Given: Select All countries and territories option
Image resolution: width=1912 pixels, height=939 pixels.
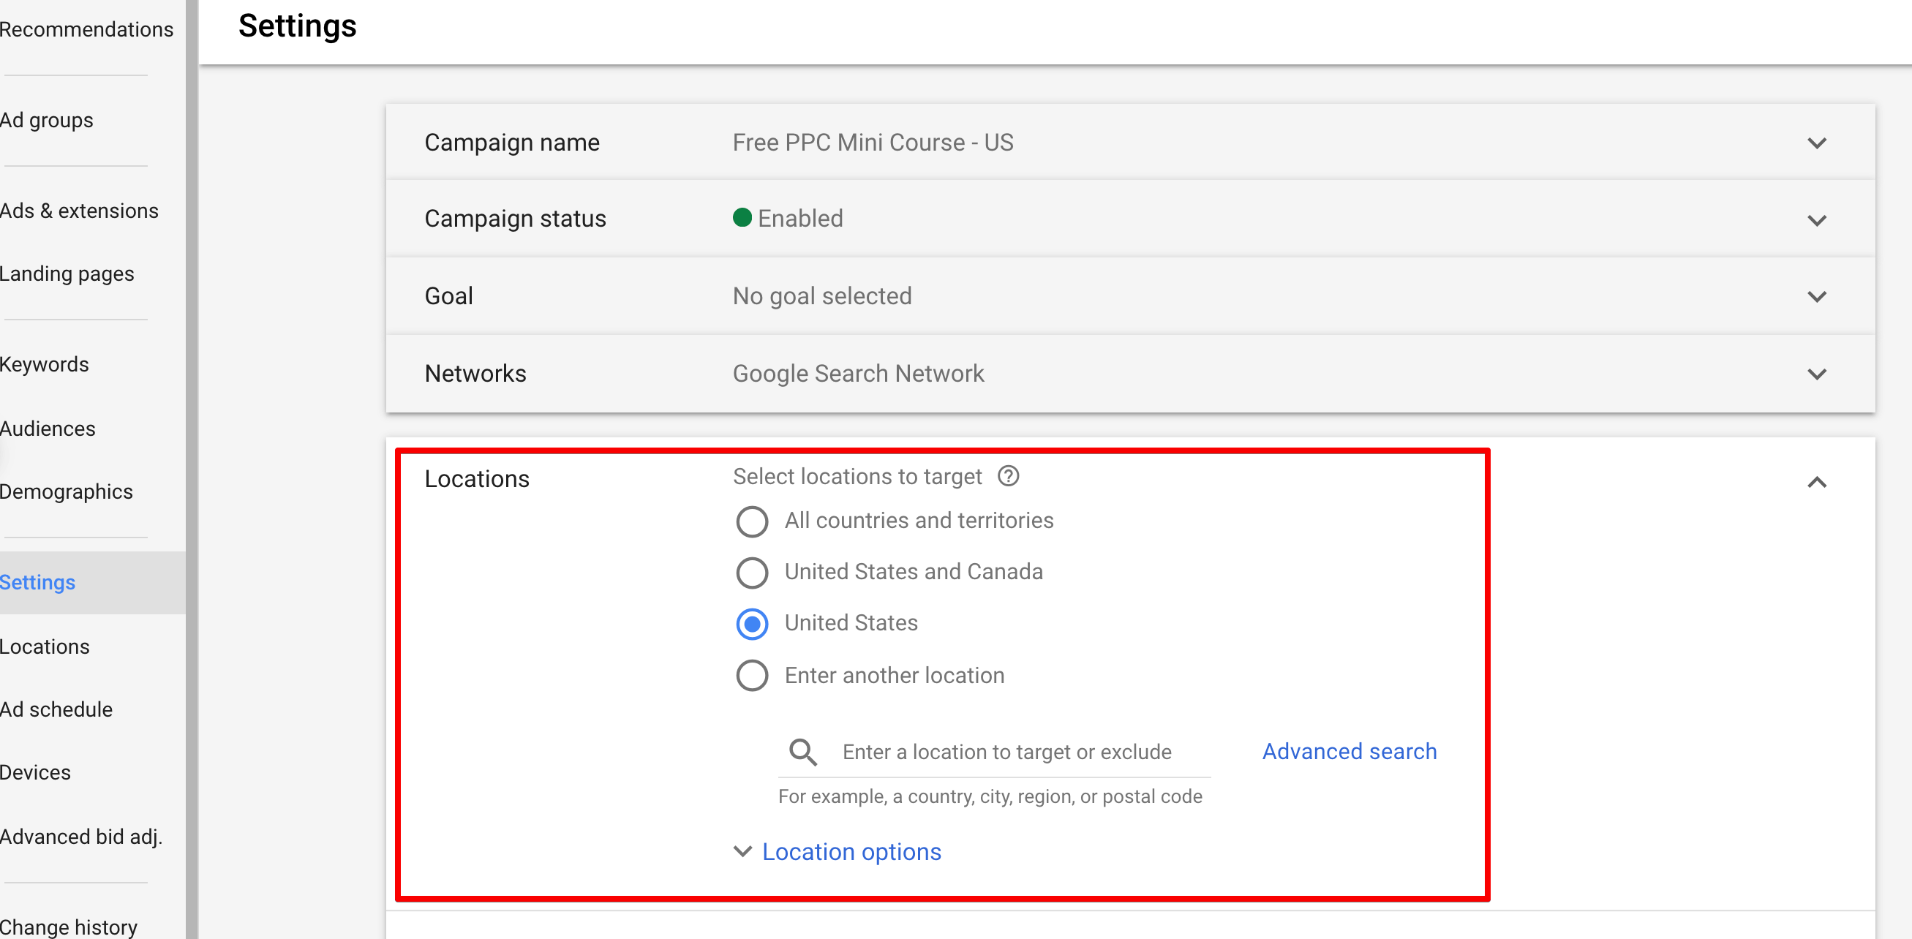Looking at the screenshot, I should click(753, 521).
